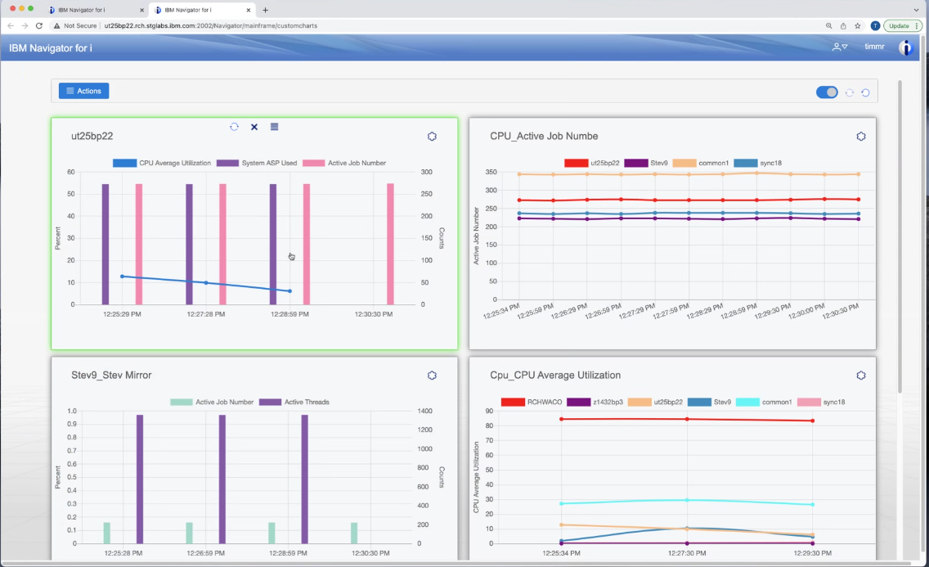The image size is (929, 567).
Task: Open settings gear on Stev9_Stev Mirror card
Action: pyautogui.click(x=432, y=376)
